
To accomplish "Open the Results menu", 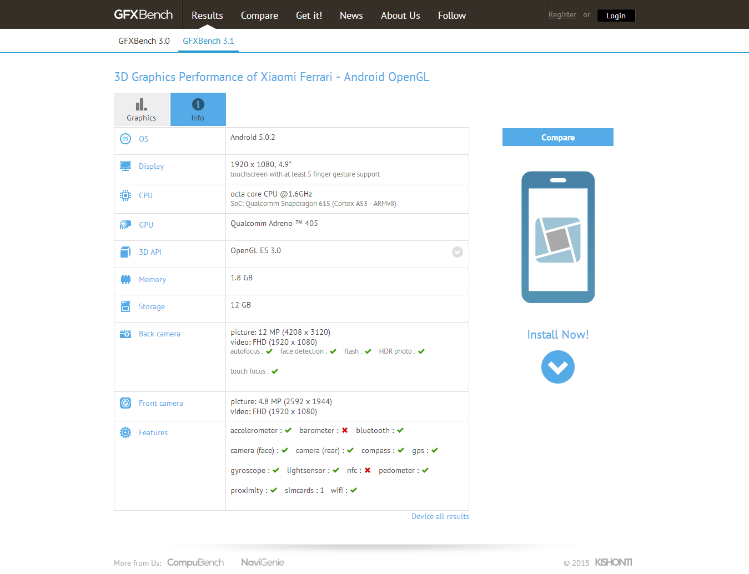I will click(207, 16).
